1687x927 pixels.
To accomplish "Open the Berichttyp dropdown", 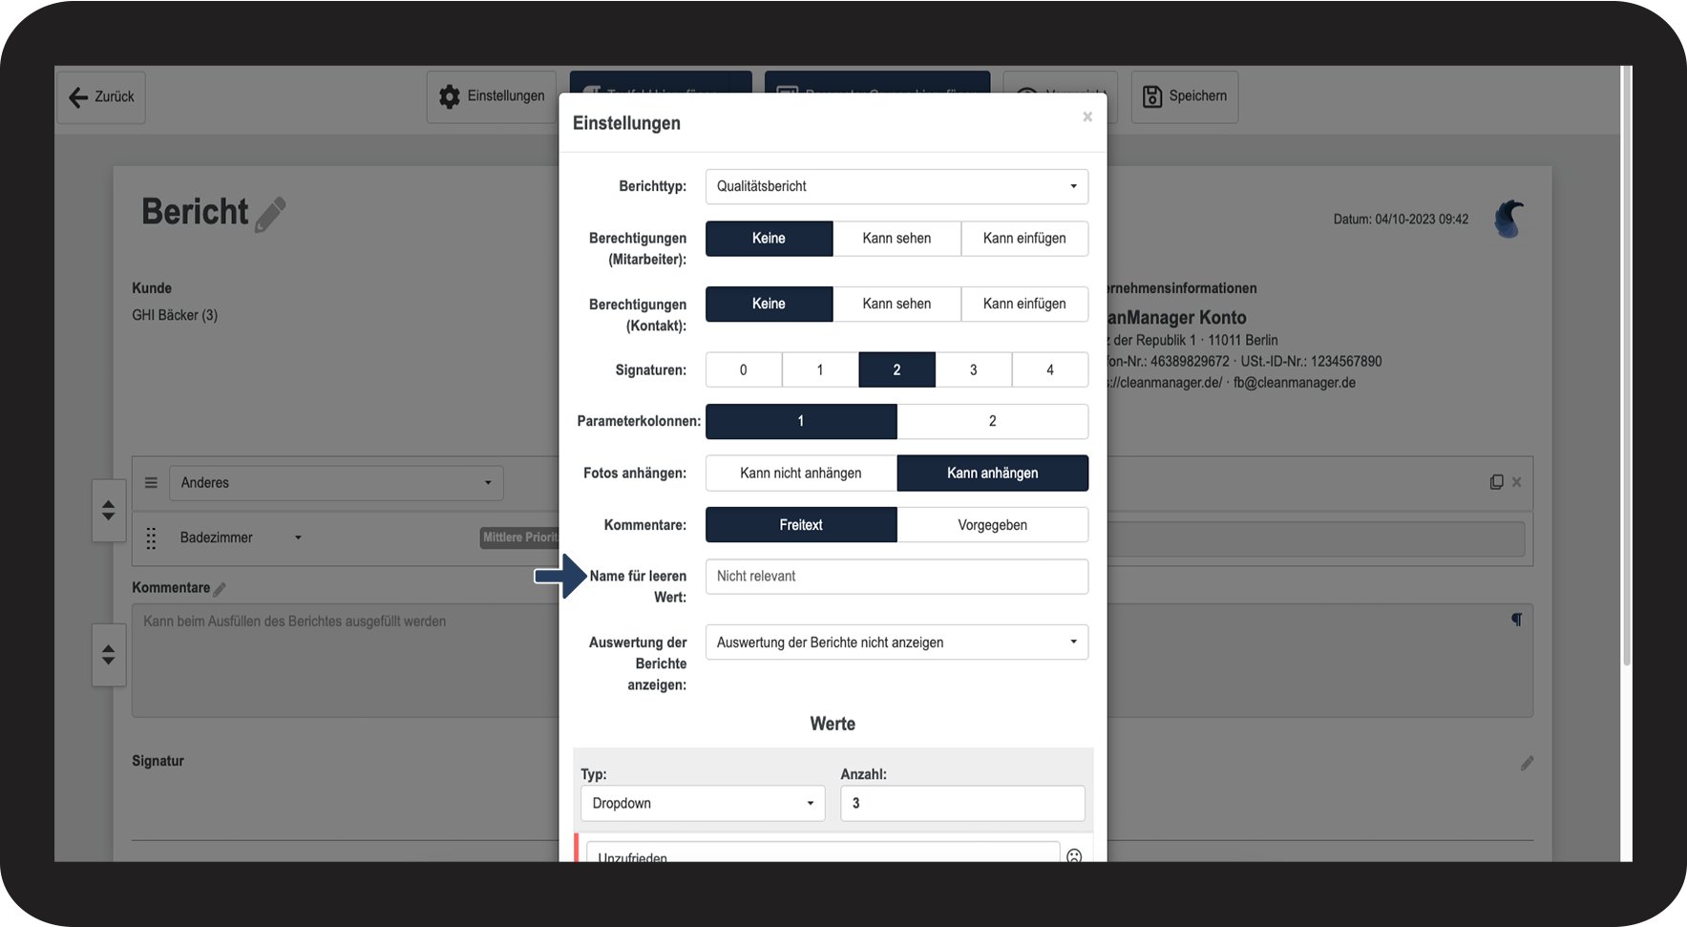I will point(896,187).
